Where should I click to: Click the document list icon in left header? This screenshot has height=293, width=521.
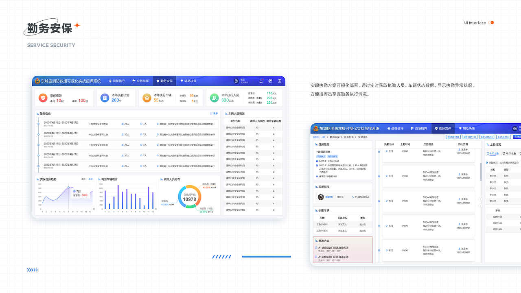[x=280, y=81]
